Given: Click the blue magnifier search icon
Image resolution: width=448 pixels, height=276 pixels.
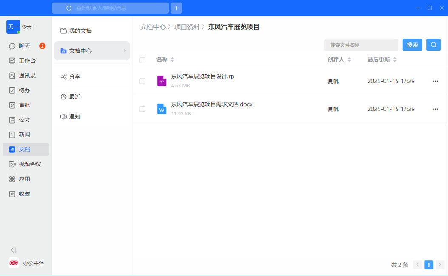Looking at the screenshot, I should coord(433,45).
